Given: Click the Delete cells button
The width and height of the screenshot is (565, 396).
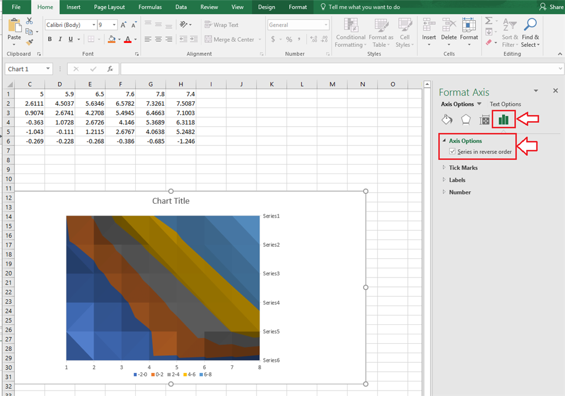Looking at the screenshot, I should (x=449, y=32).
